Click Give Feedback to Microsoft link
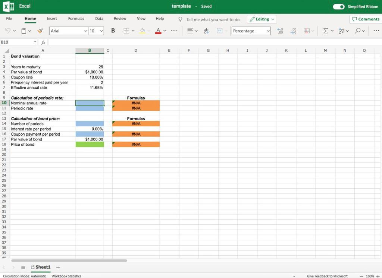The image size is (382, 278). (x=327, y=276)
